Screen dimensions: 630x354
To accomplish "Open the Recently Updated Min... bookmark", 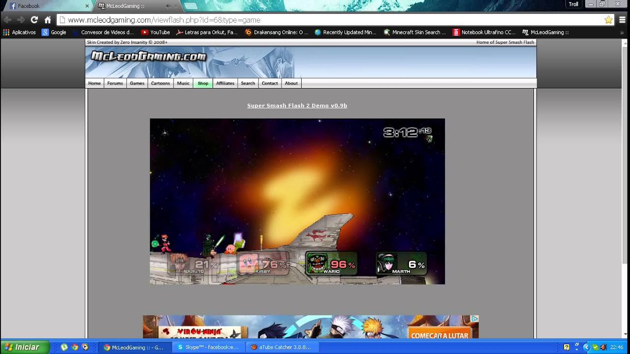I will (346, 32).
